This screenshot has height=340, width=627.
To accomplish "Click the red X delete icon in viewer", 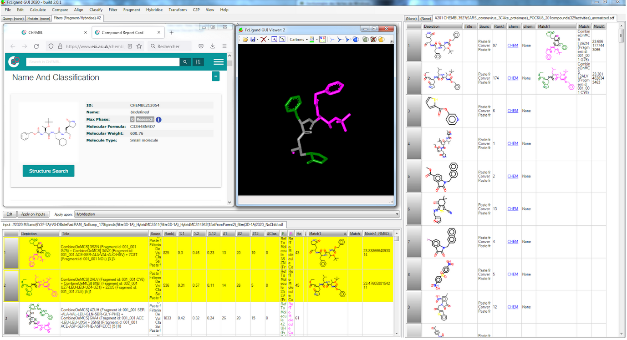I will 263,40.
